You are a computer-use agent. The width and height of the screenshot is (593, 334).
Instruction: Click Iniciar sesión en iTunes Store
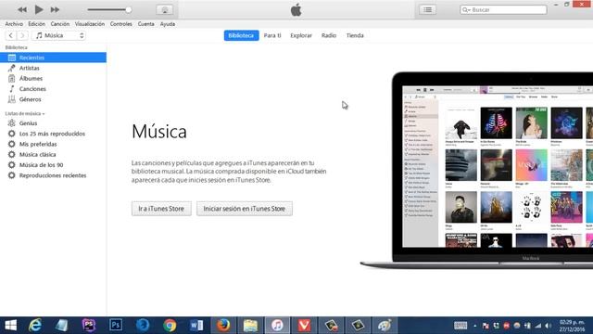pyautogui.click(x=245, y=209)
